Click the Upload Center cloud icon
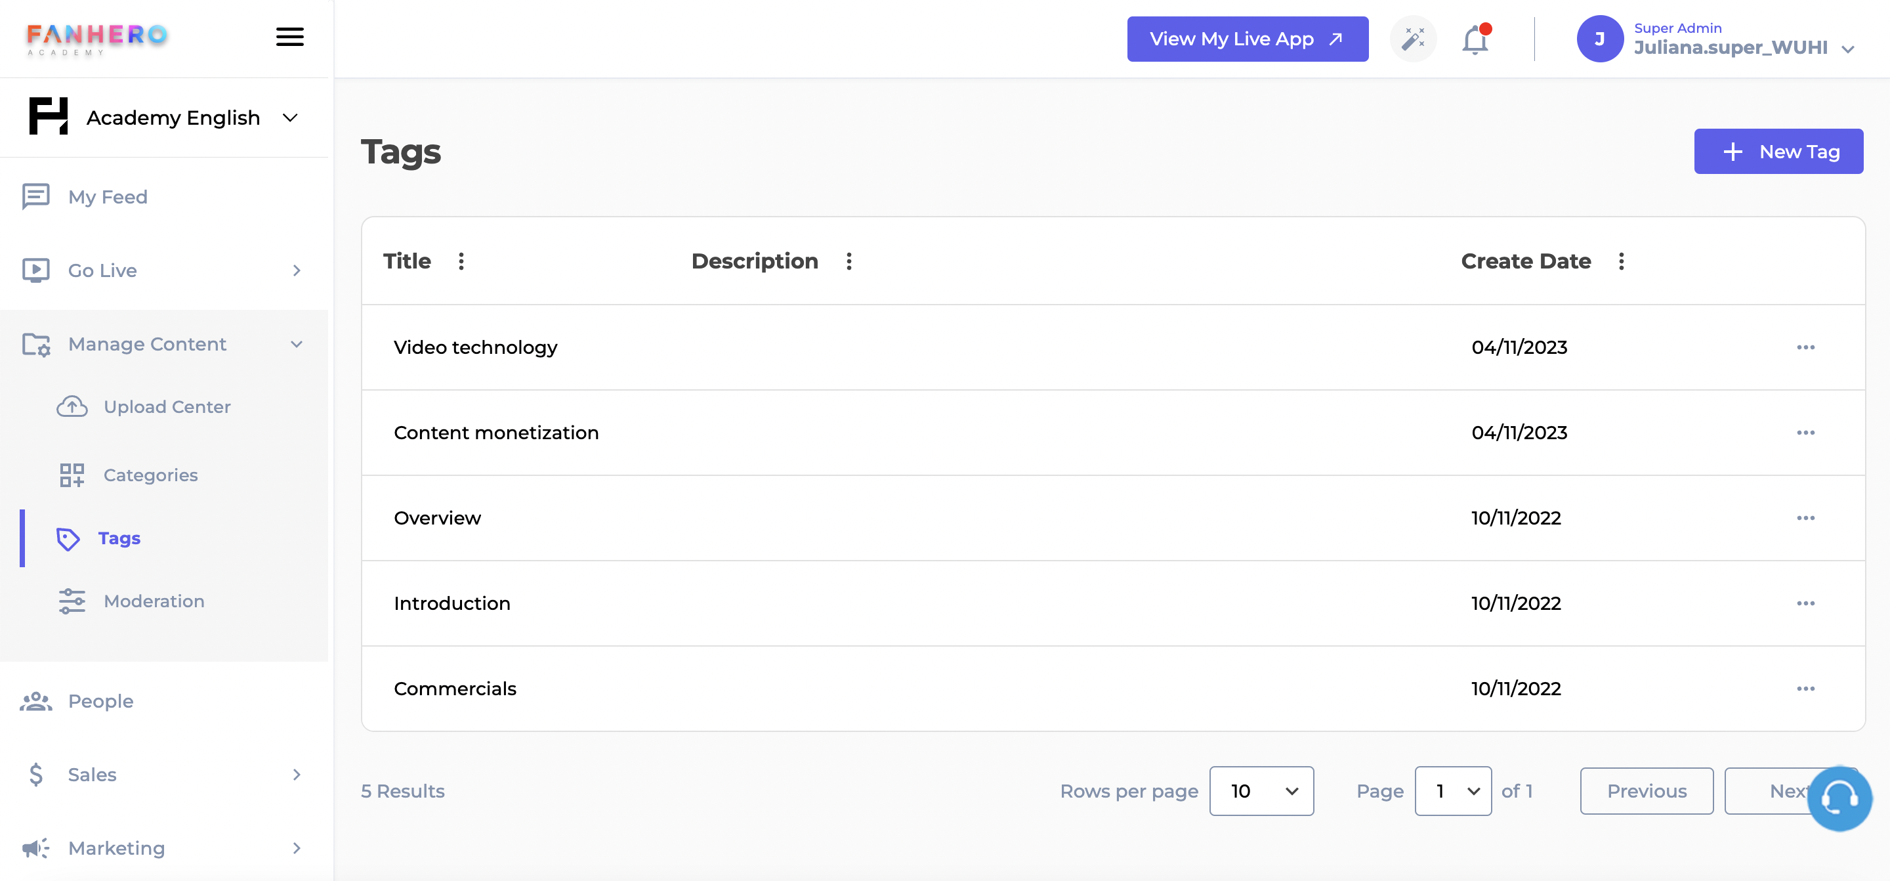This screenshot has height=881, width=1890. click(72, 406)
